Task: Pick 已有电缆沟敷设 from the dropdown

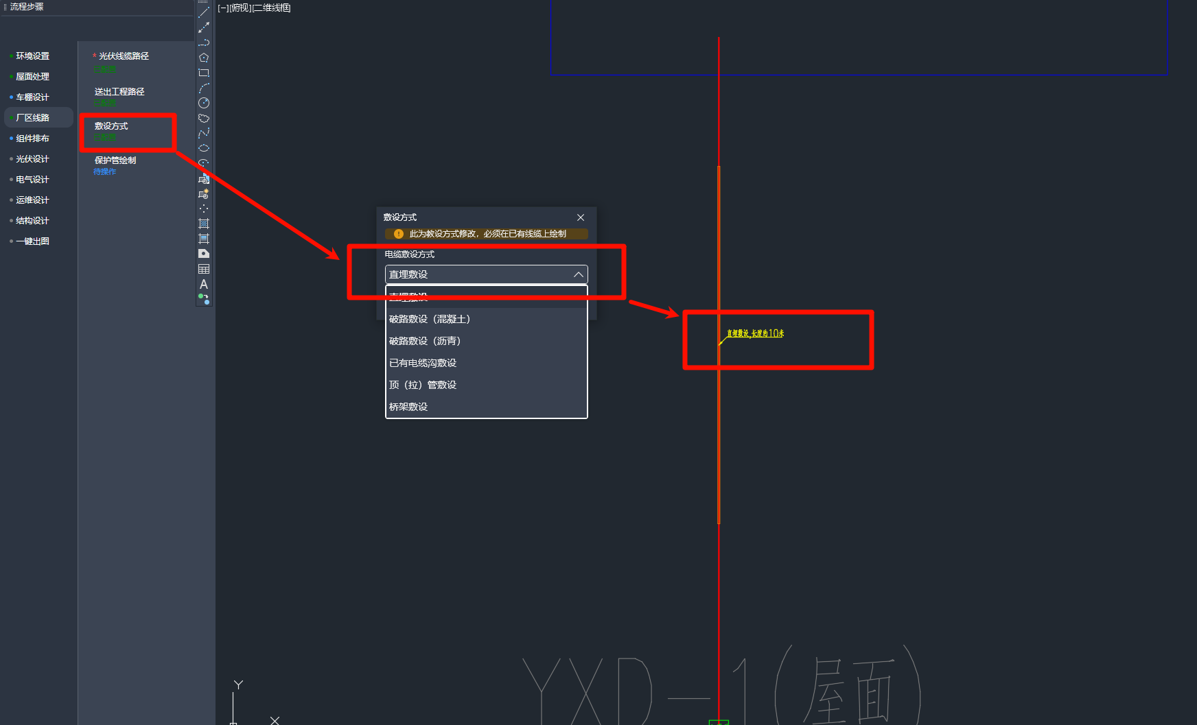Action: click(423, 363)
